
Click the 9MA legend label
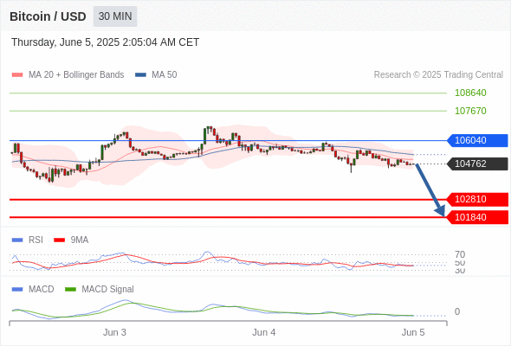pos(80,240)
